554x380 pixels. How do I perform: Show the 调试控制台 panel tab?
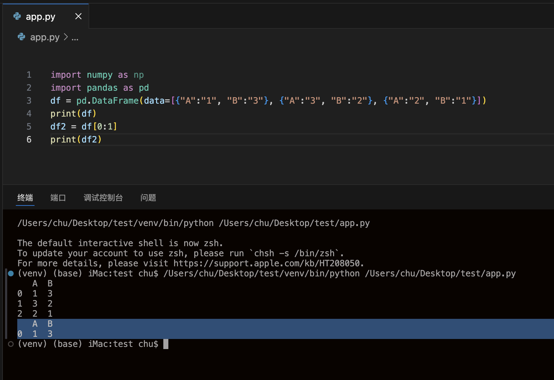[103, 198]
